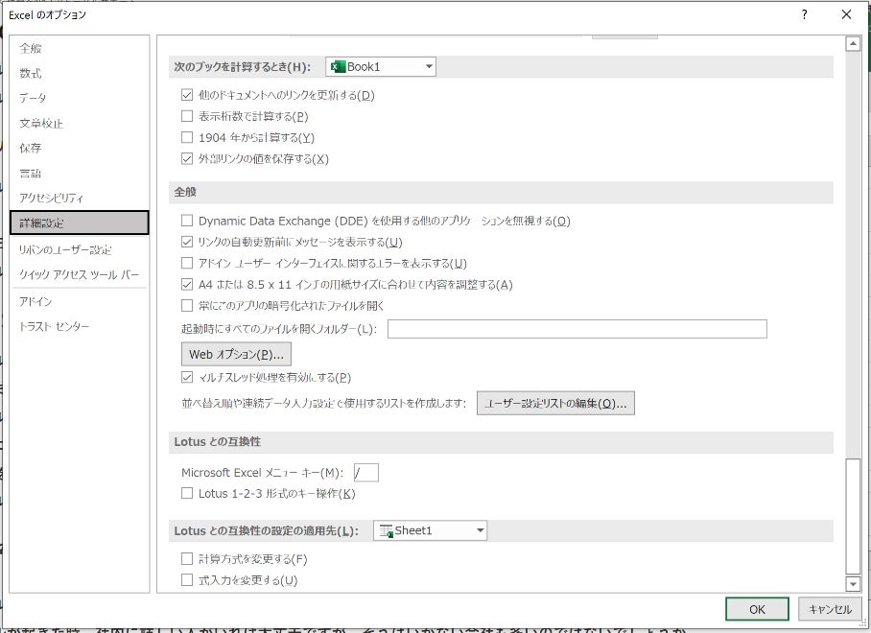Toggle 外部リンクの値を保存する checkbox

tap(187, 159)
